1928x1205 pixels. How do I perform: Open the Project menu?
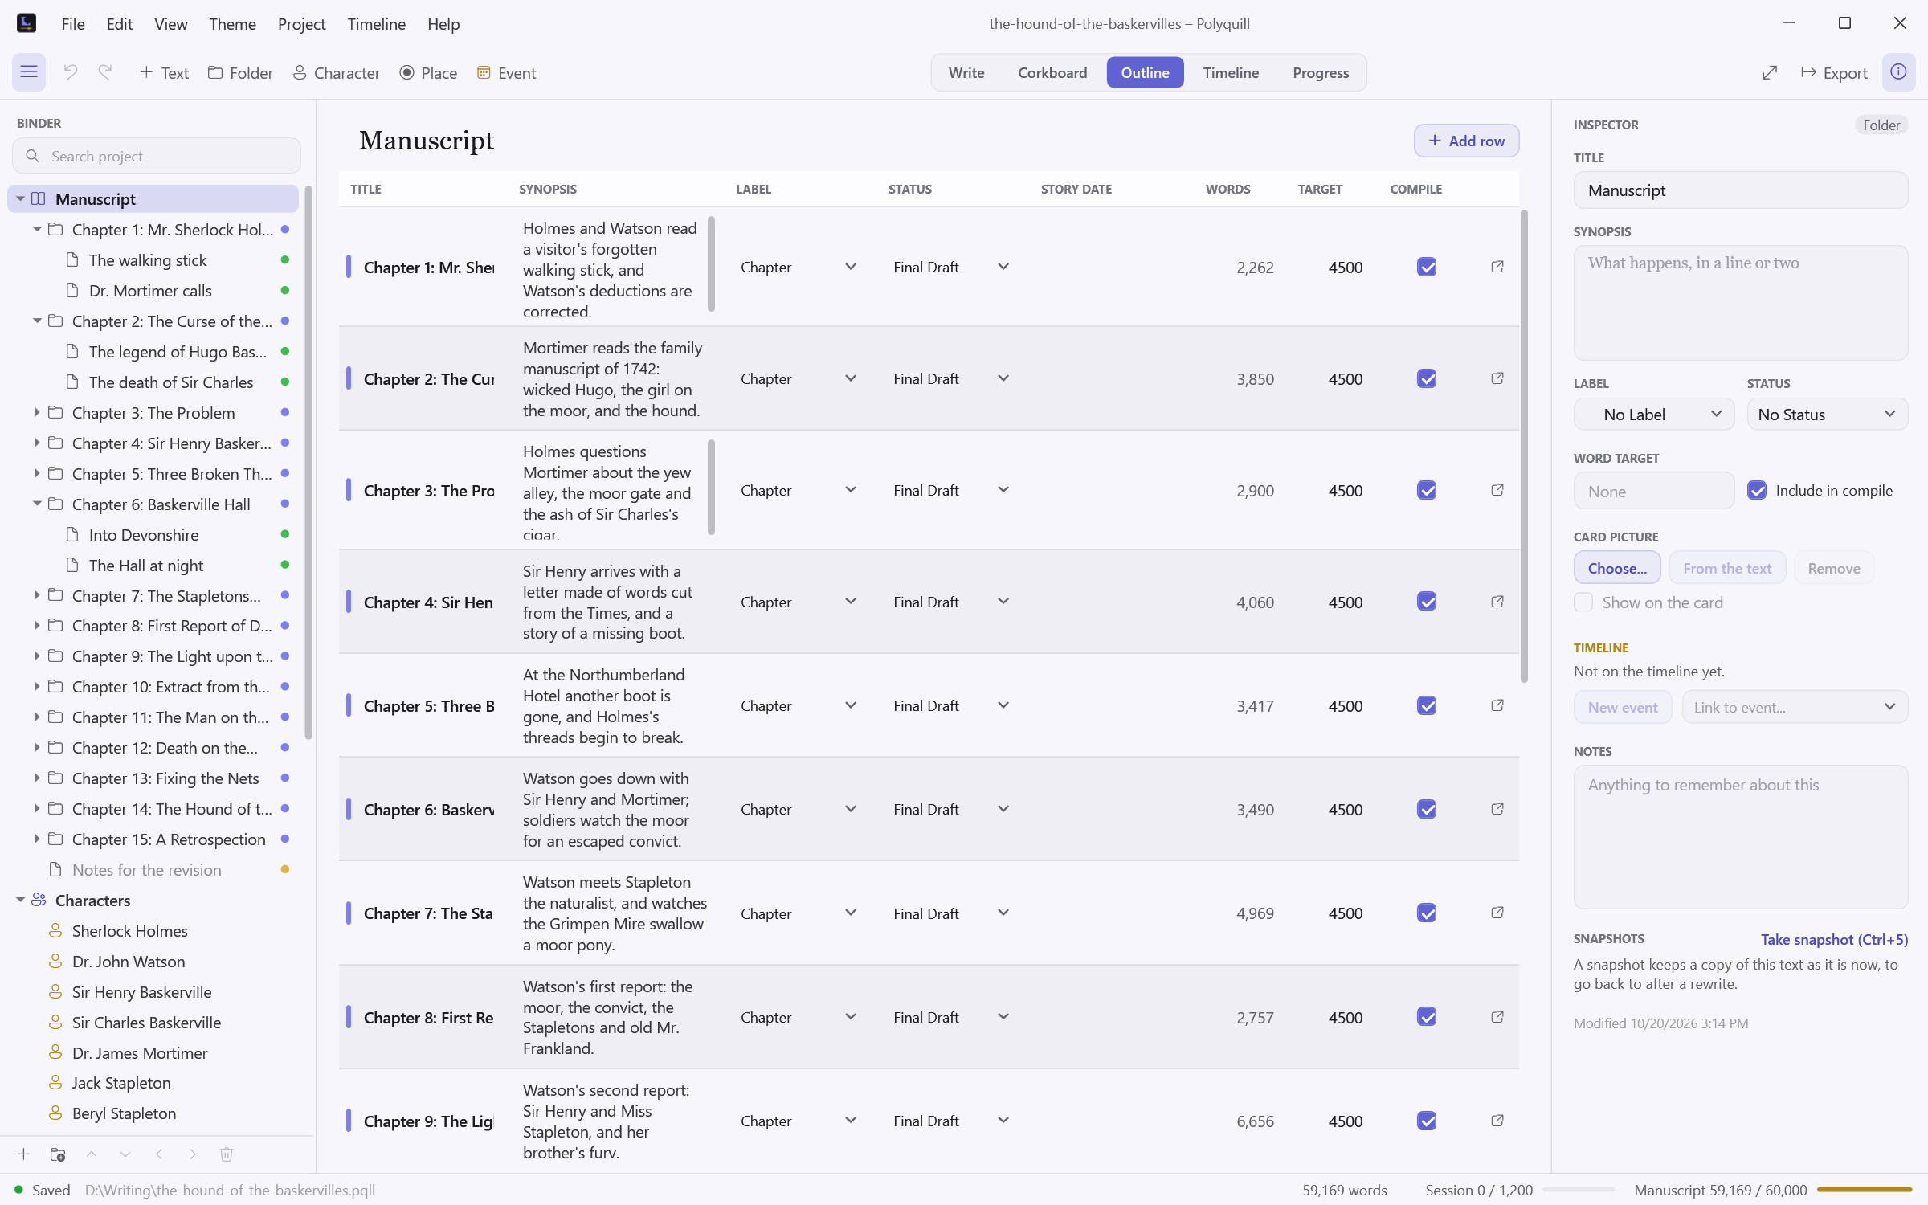[301, 24]
